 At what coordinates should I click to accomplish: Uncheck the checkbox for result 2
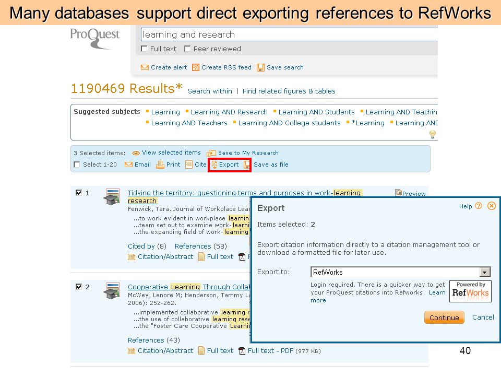click(79, 287)
